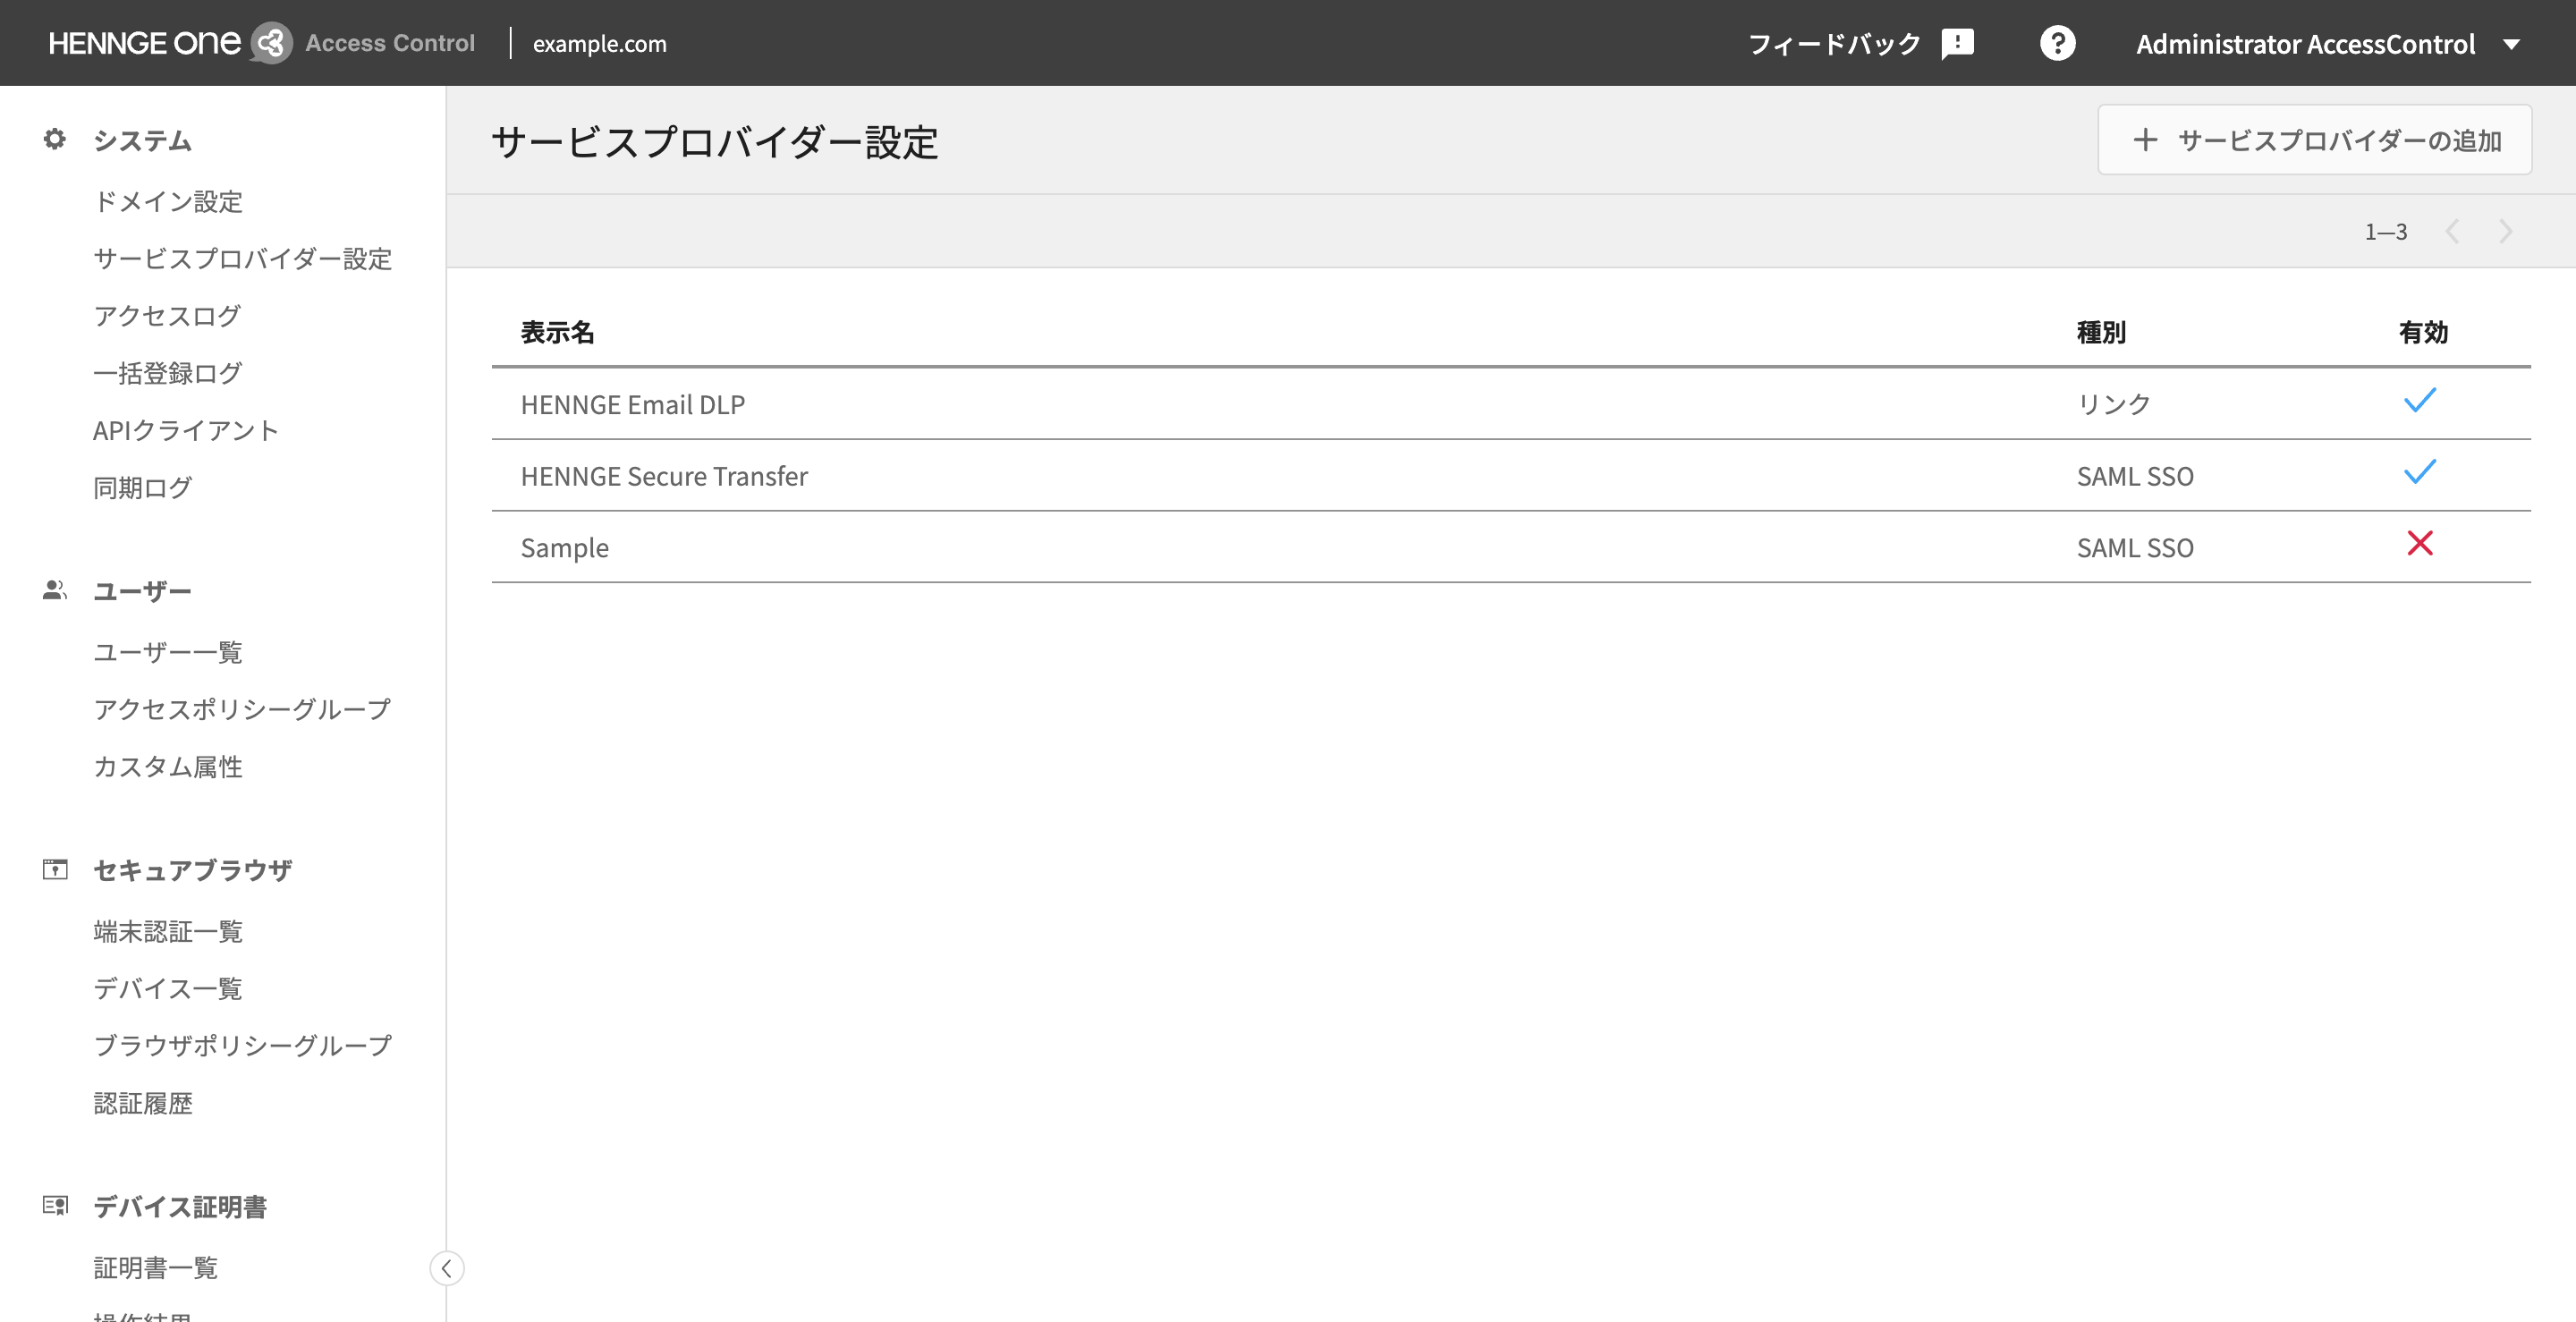Click the デバイス証明書 certificate icon
Screen dimensions: 2576x1322
(55, 1205)
